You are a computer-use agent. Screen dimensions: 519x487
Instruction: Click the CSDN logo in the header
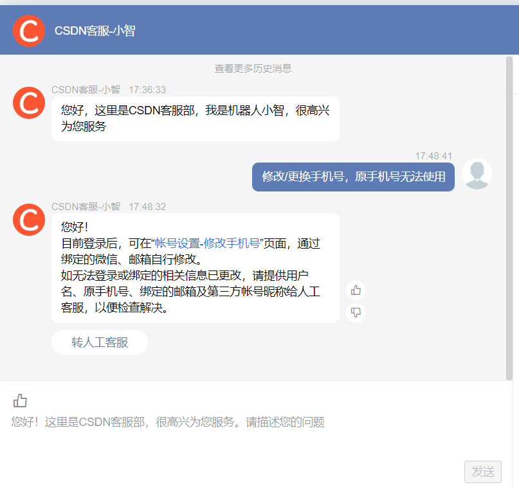pyautogui.click(x=29, y=31)
